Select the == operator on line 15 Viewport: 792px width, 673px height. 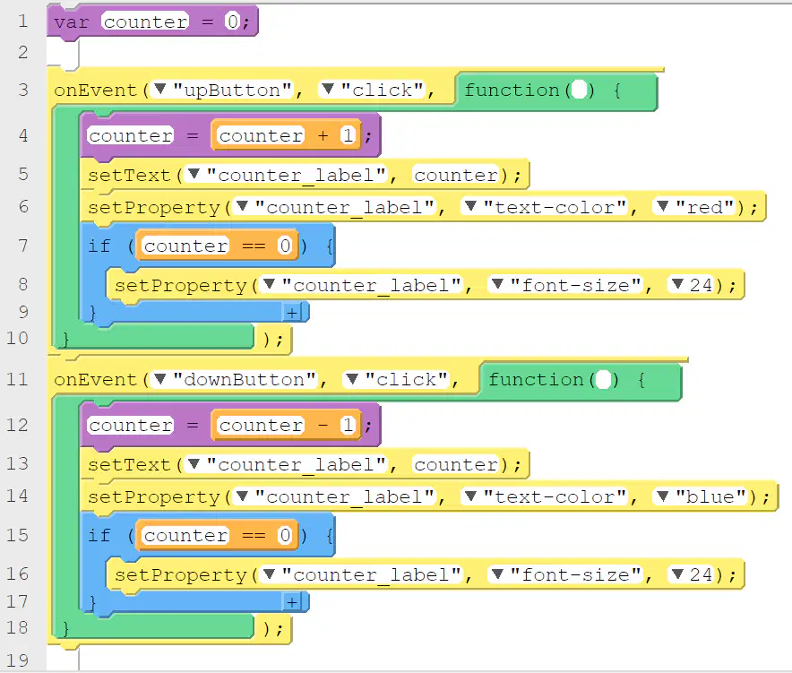point(254,536)
